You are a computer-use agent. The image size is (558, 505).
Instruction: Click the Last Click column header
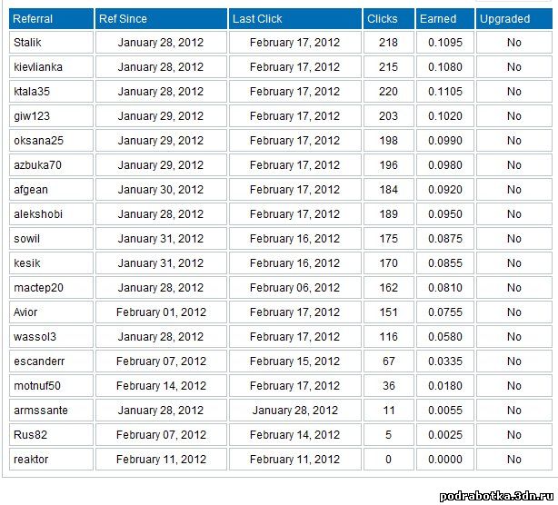(257, 19)
